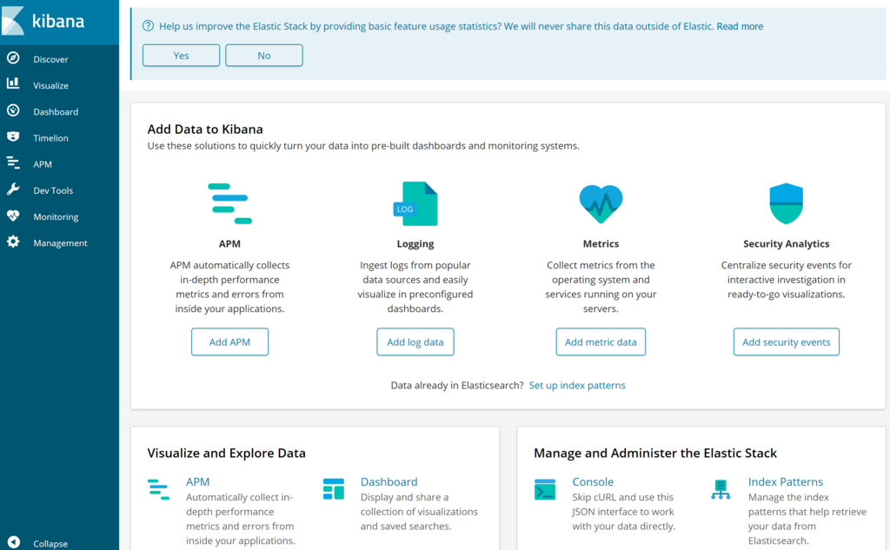Click the Add metric data button

pos(601,341)
